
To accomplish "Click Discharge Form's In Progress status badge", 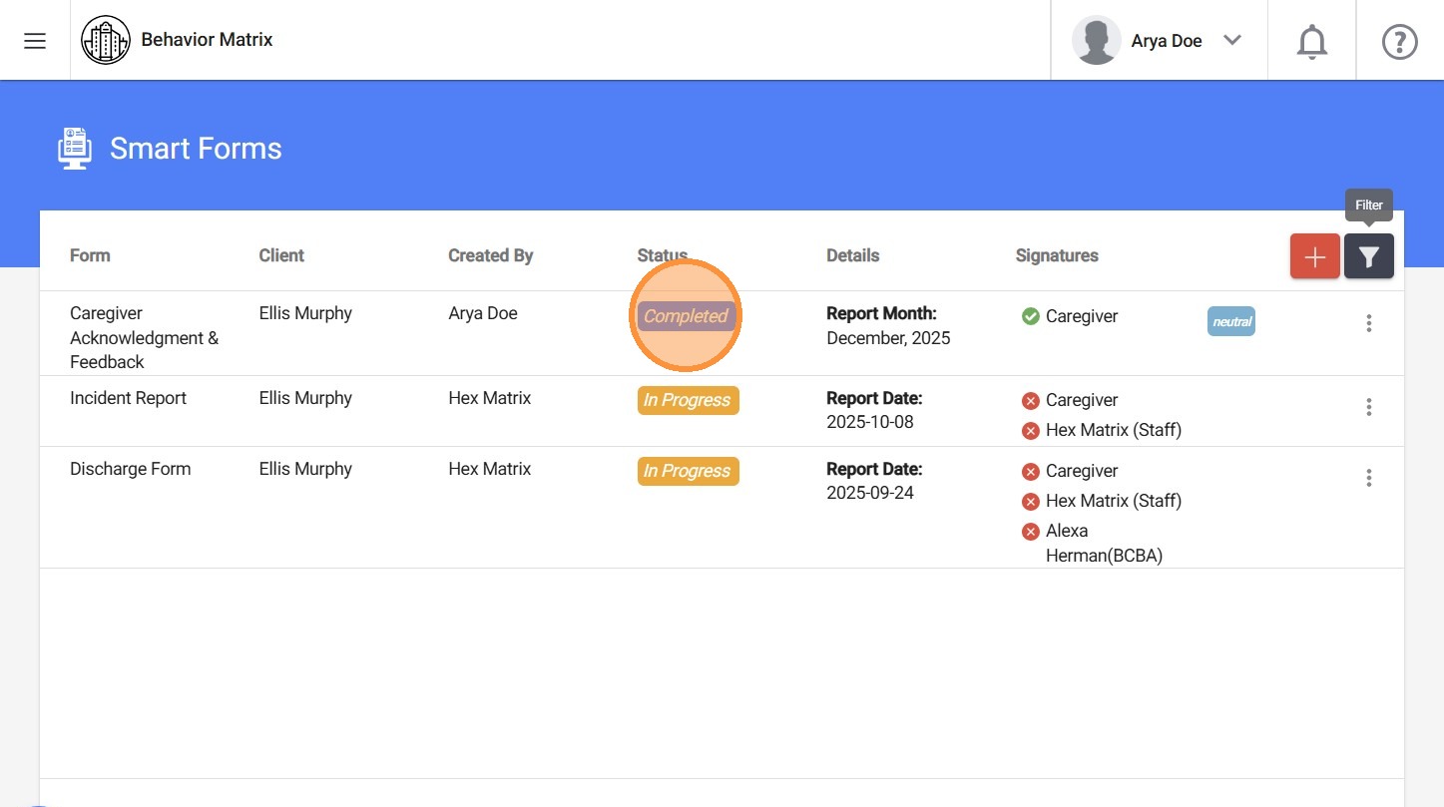I will tap(688, 471).
